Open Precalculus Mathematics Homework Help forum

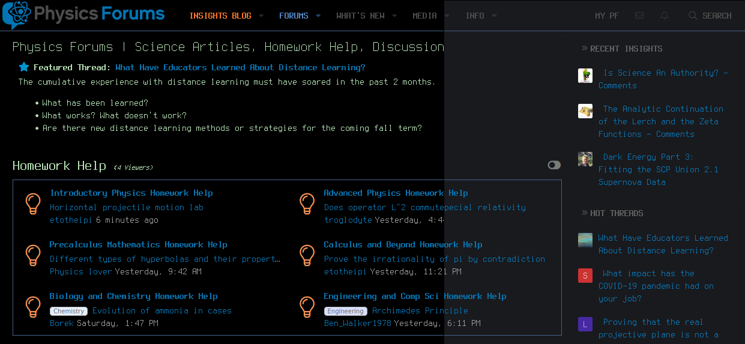(x=139, y=244)
